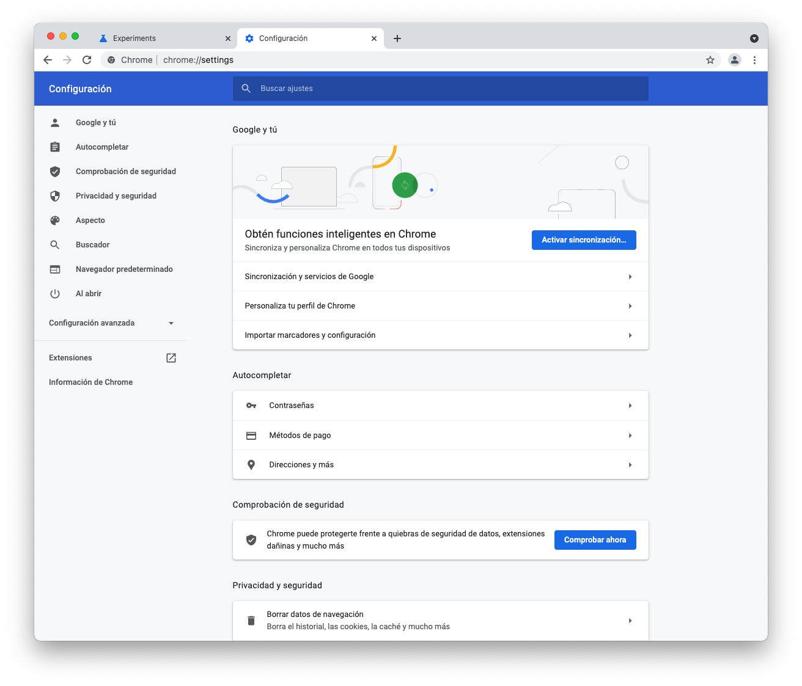
Task: Click the Sincronización y servicios de Google text
Action: (309, 277)
